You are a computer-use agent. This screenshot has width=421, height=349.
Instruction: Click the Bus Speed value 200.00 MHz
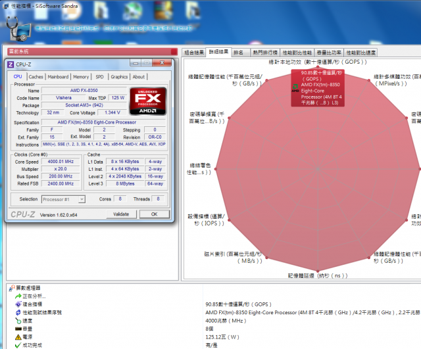click(x=61, y=176)
